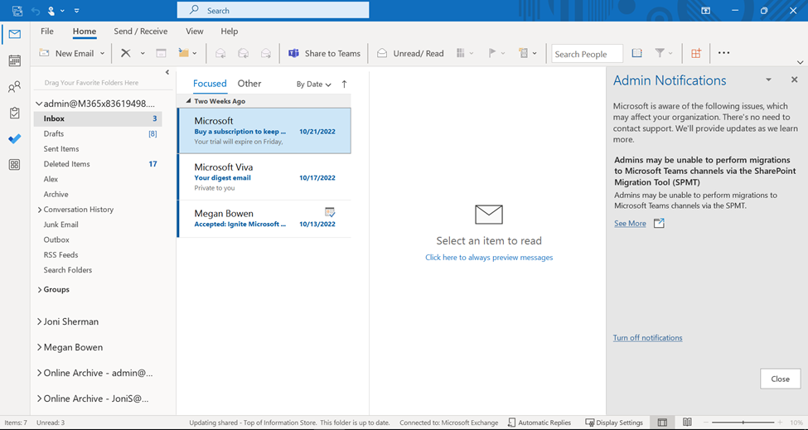Collapse the folder pane with arrow
Image resolution: width=808 pixels, height=430 pixels.
[167, 73]
